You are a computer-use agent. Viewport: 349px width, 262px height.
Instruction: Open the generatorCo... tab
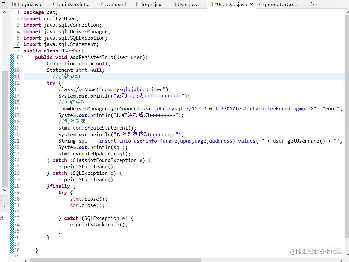point(277,4)
